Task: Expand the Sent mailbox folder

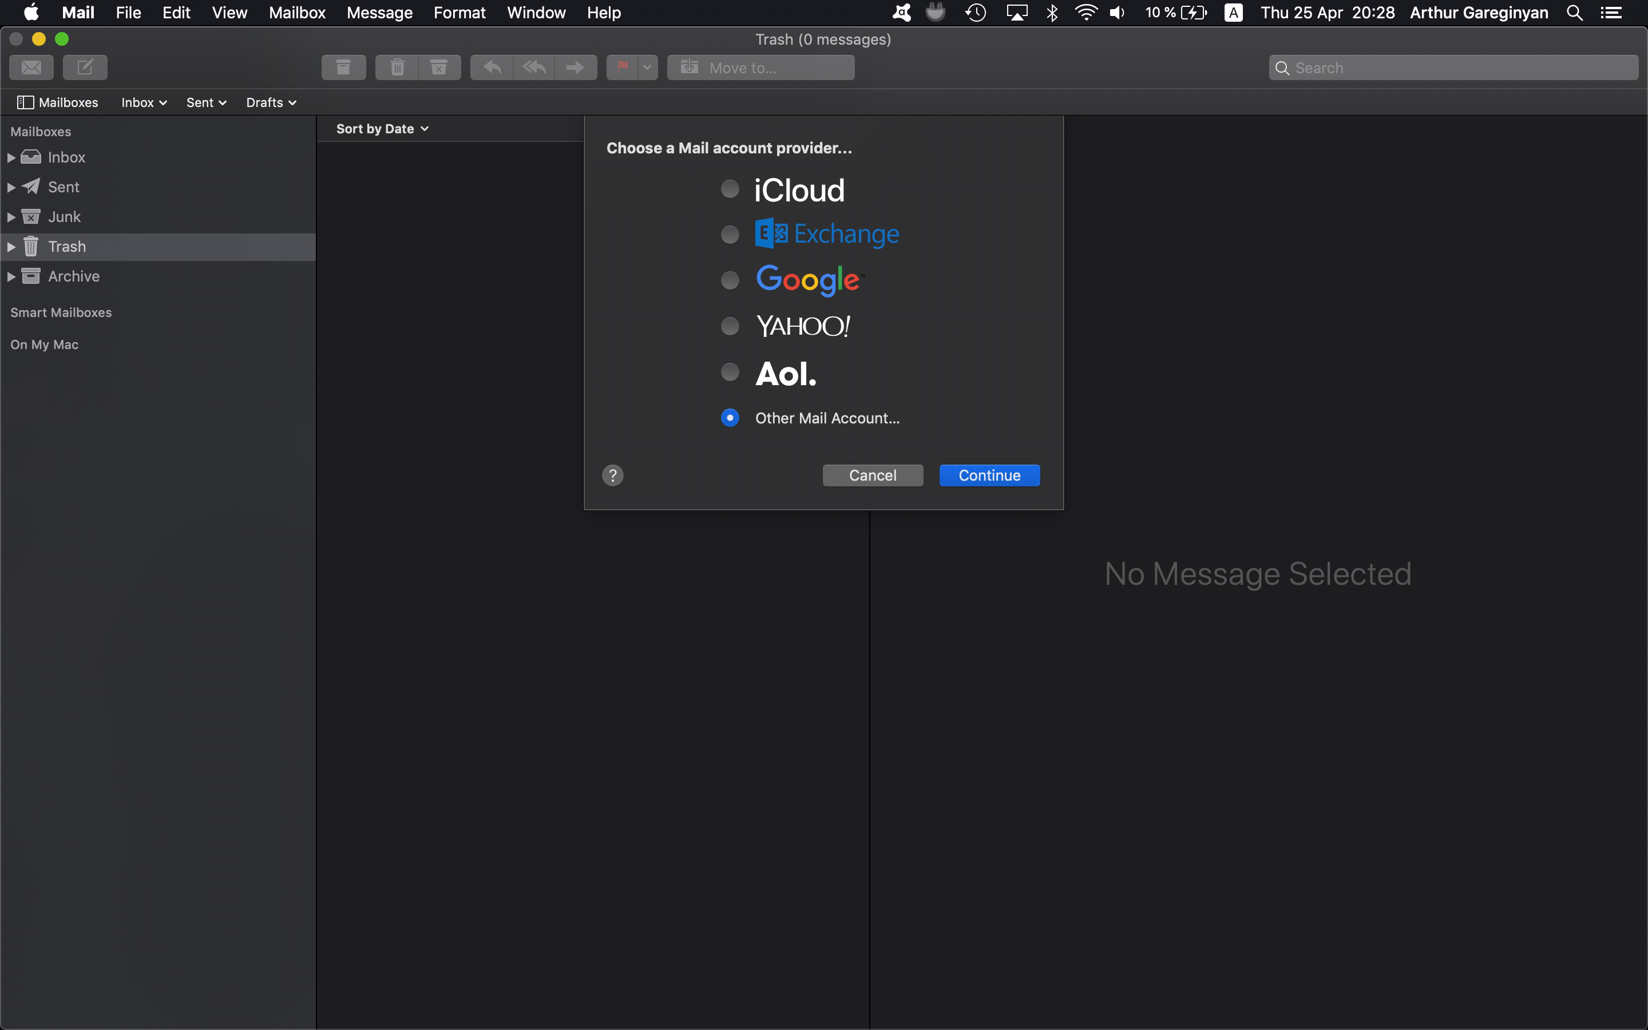Action: [12, 187]
